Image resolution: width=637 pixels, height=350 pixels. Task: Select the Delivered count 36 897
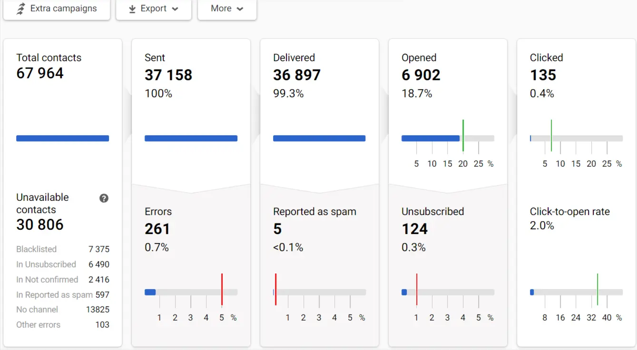click(x=297, y=75)
